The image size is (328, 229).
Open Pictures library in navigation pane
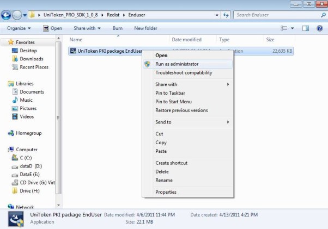coord(28,108)
